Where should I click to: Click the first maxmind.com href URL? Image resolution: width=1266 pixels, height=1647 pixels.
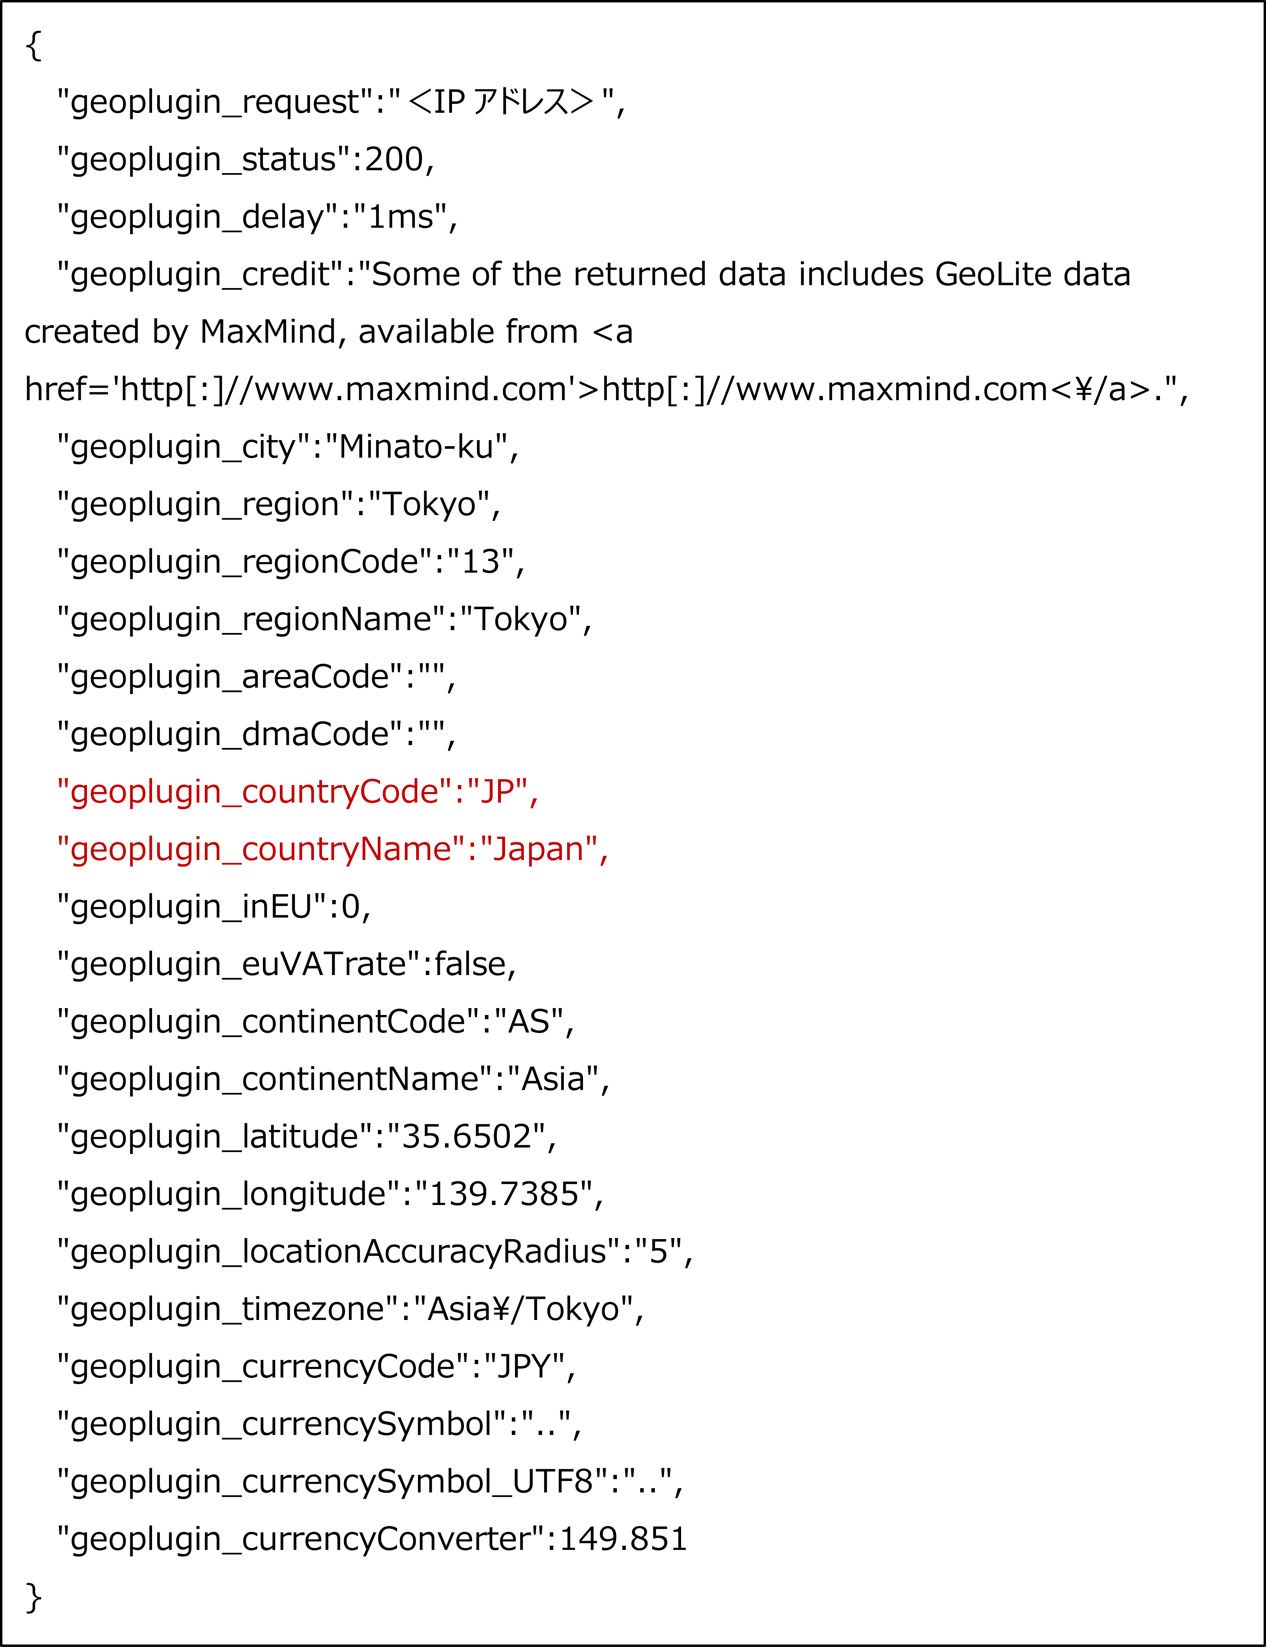(343, 390)
